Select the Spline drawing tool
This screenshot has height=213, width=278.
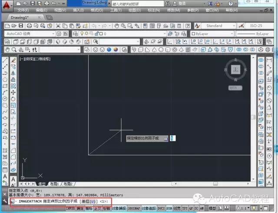tap(5, 112)
